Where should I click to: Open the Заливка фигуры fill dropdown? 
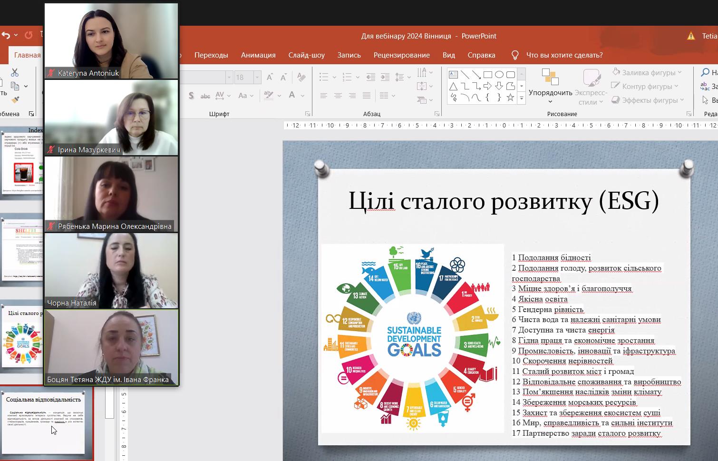[648, 72]
